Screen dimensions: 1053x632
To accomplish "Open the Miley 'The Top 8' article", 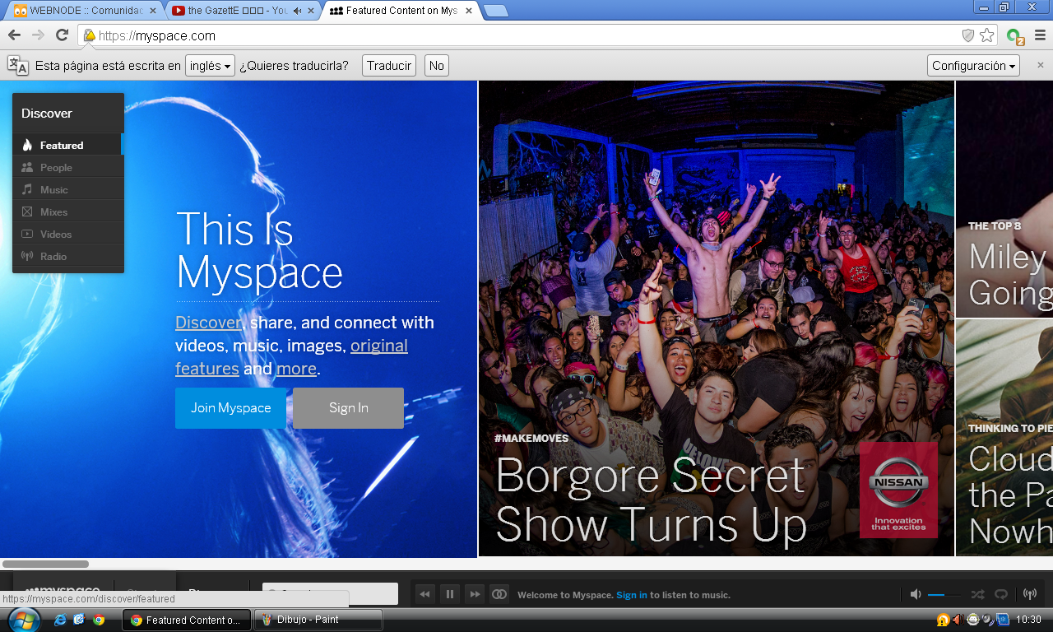I will pos(1004,199).
